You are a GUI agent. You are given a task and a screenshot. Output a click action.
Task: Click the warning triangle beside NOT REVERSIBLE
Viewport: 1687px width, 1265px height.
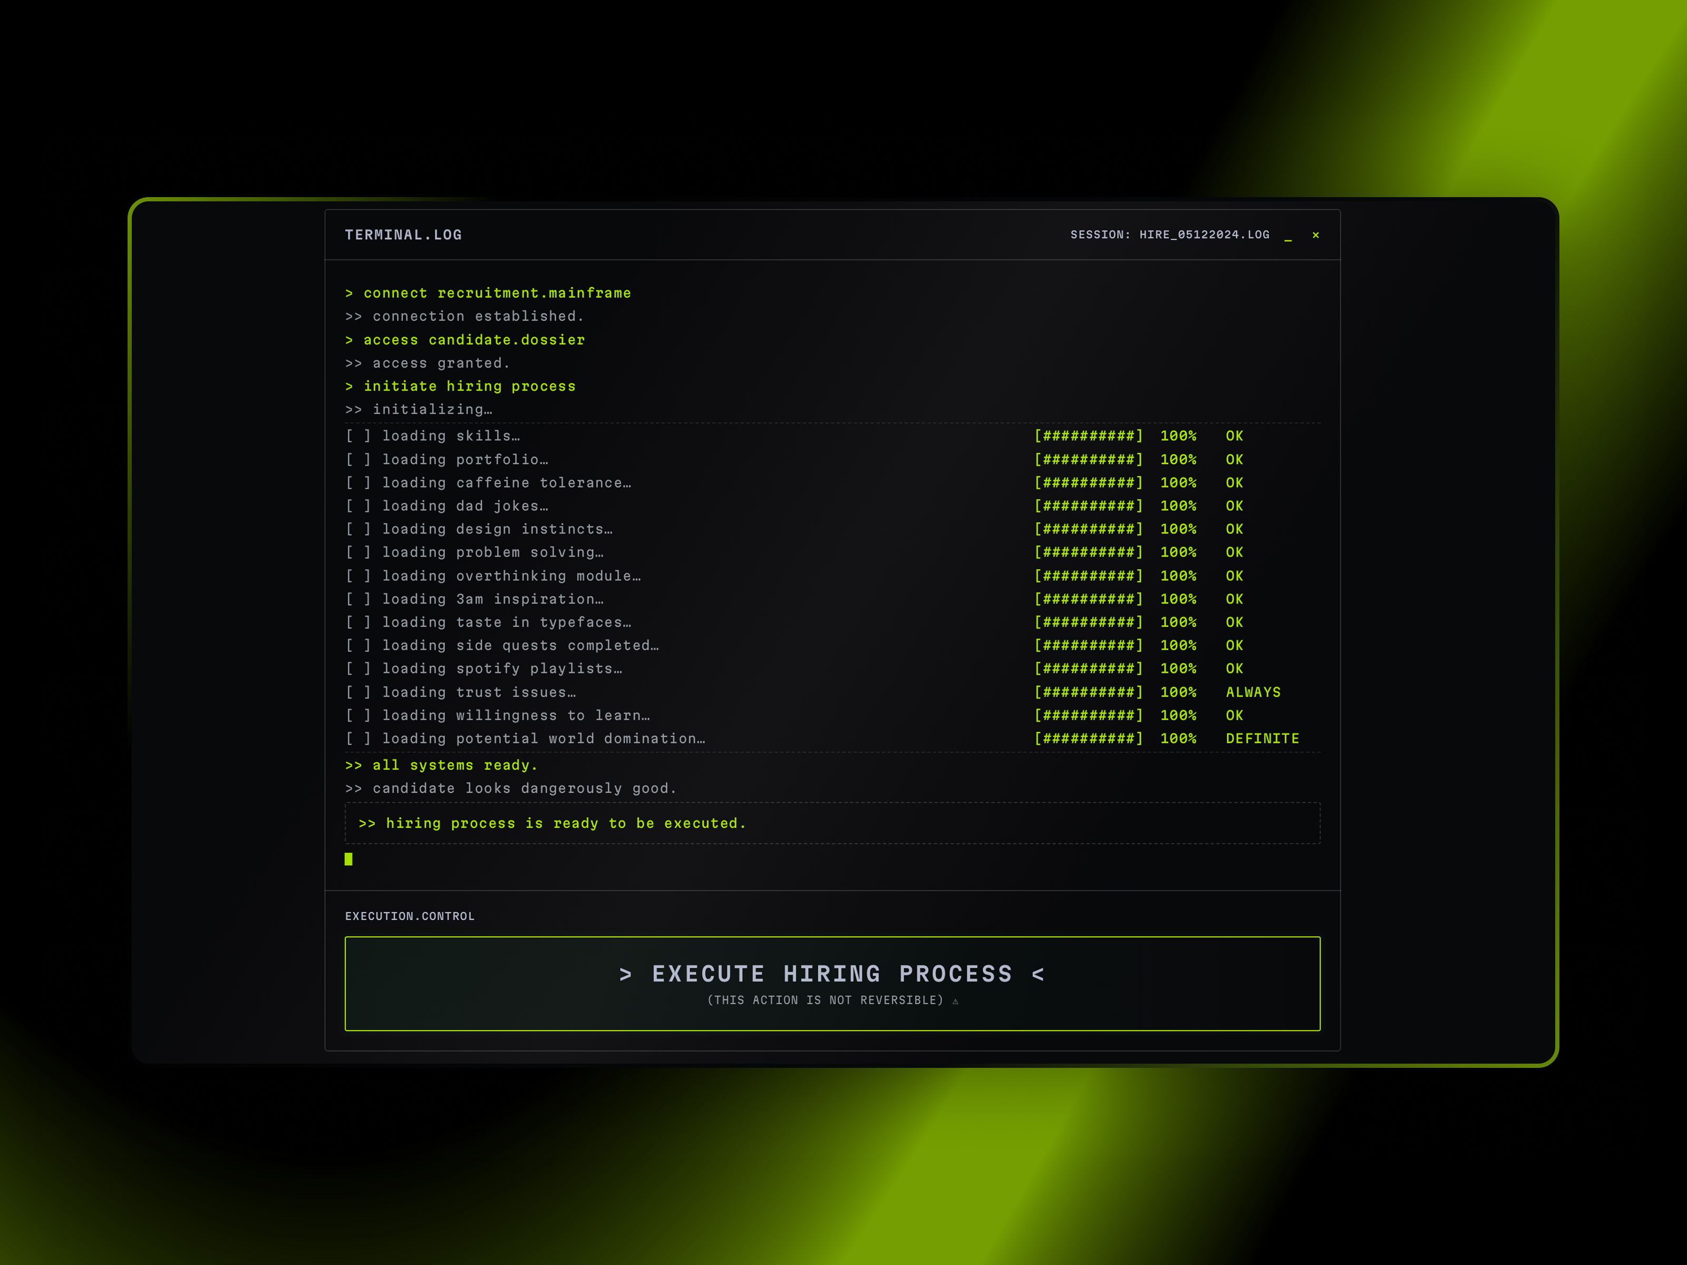(x=955, y=1001)
